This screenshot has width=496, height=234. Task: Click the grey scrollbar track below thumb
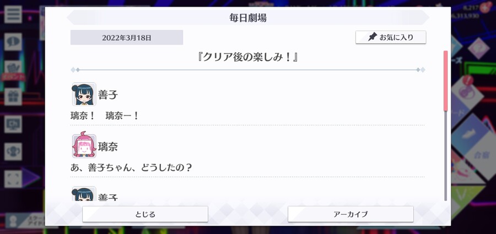pyautogui.click(x=446, y=156)
